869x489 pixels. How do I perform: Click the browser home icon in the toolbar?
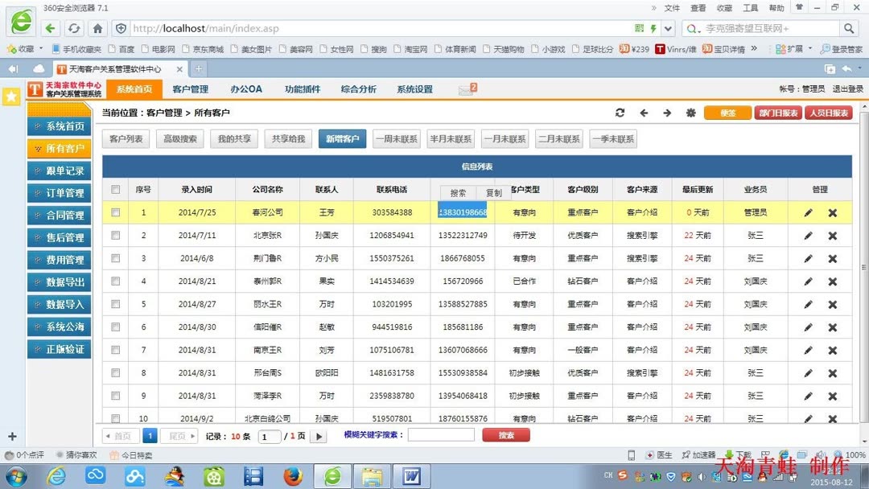click(x=96, y=27)
